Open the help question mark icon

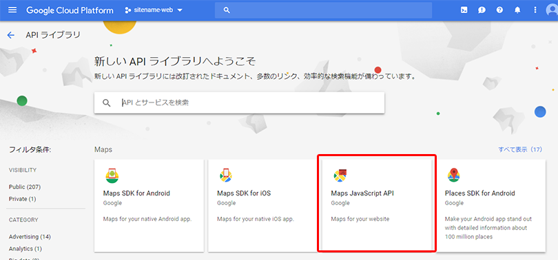pyautogui.click(x=499, y=10)
